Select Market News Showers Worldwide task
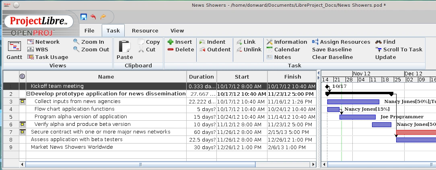 (72, 147)
